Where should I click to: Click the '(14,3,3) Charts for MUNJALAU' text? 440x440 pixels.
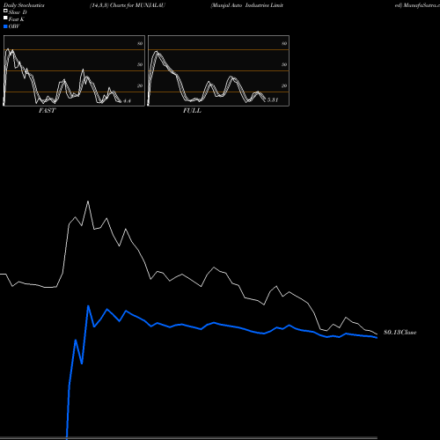(128, 5)
